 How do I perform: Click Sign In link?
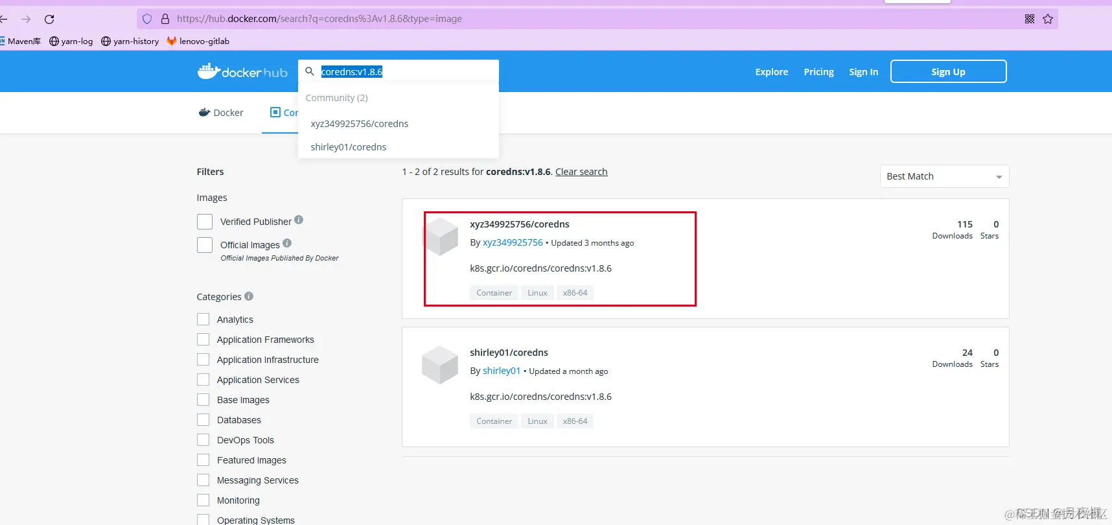pos(864,72)
